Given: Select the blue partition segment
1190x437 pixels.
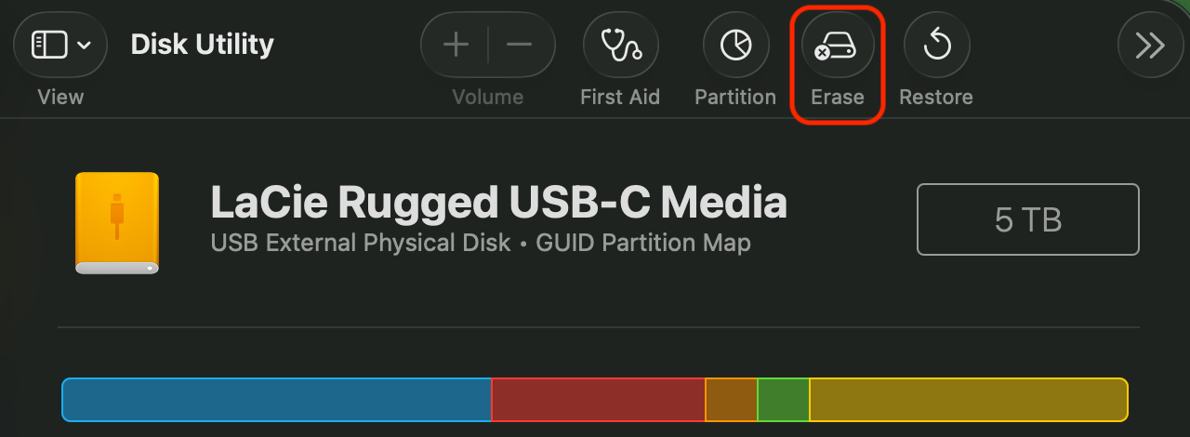Looking at the screenshot, I should (276, 400).
